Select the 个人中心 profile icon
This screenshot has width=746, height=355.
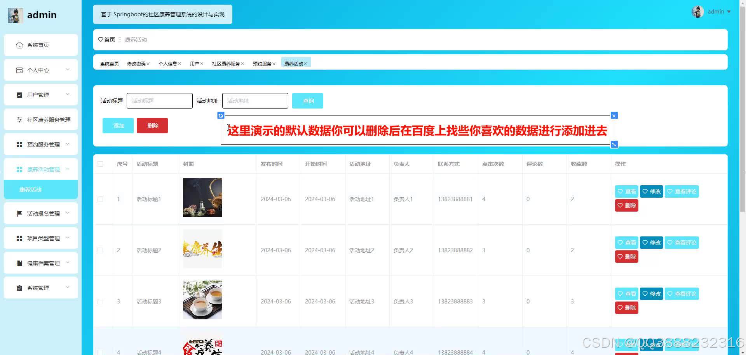(19, 70)
